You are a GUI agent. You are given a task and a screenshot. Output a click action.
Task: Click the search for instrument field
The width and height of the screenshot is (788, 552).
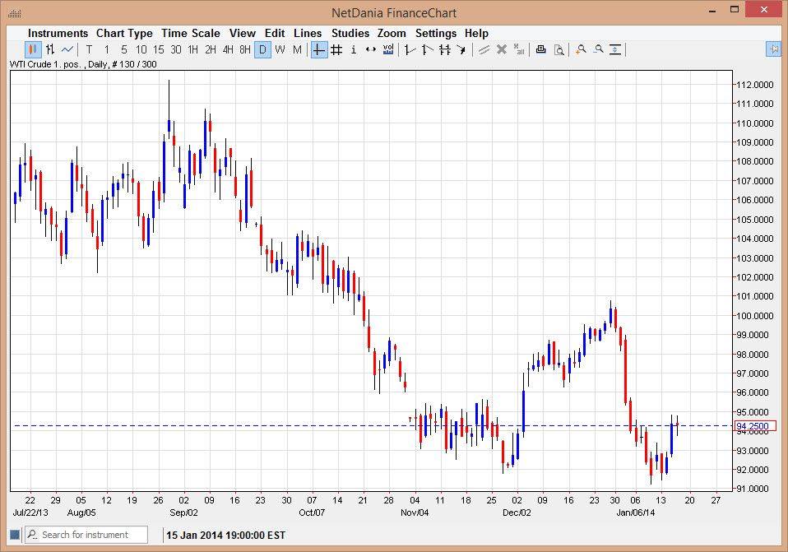tap(86, 535)
